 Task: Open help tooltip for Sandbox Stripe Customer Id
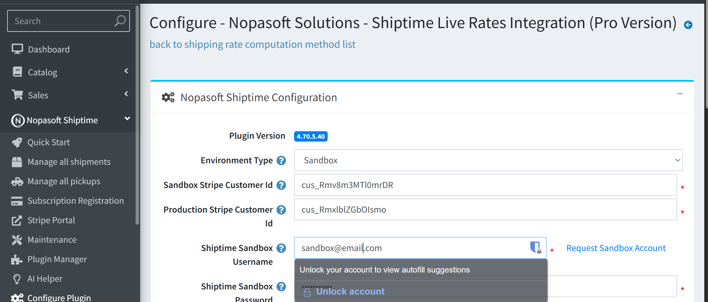(x=281, y=185)
